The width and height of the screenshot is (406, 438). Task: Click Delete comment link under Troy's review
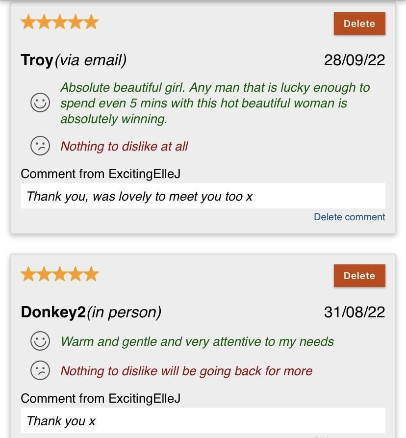click(x=349, y=217)
